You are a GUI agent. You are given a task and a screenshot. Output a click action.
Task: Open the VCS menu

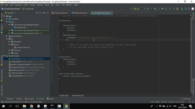pos(63,5)
